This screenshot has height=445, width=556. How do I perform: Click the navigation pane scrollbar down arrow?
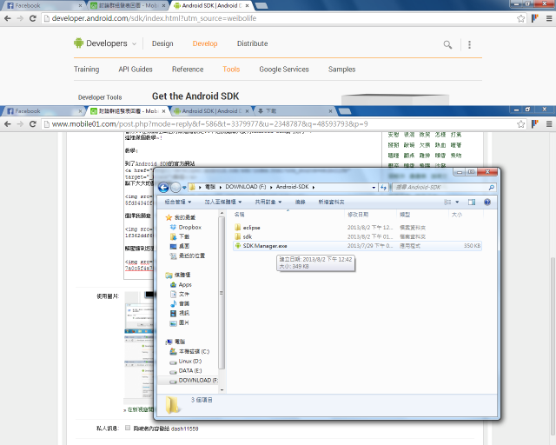coord(222,390)
